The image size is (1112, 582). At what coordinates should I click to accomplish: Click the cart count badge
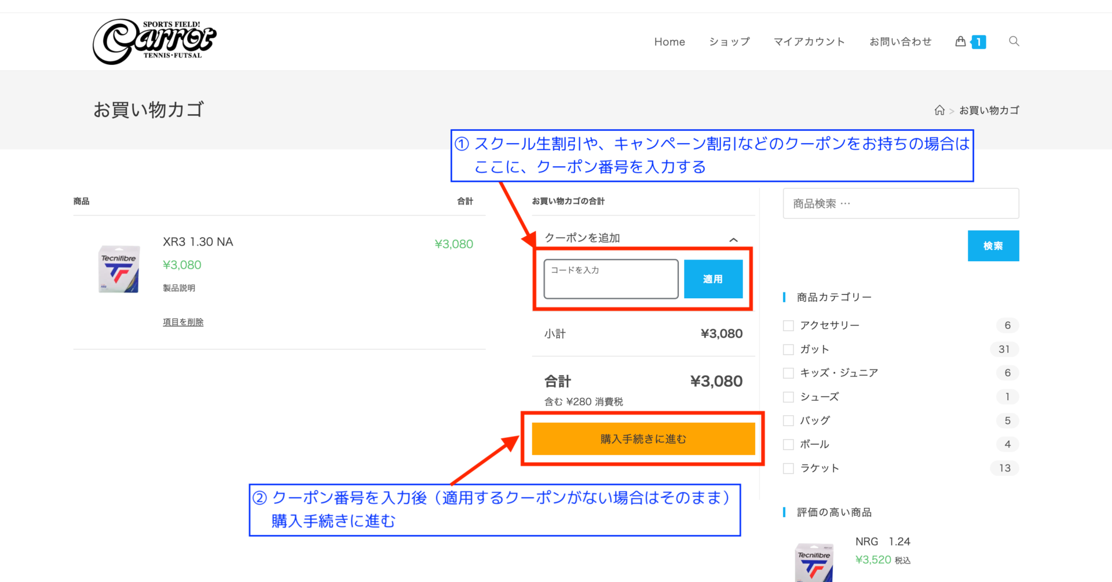coord(979,42)
